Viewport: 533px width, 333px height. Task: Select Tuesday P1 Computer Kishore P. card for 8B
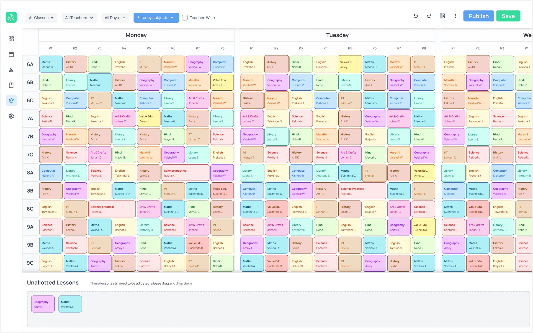252,191
